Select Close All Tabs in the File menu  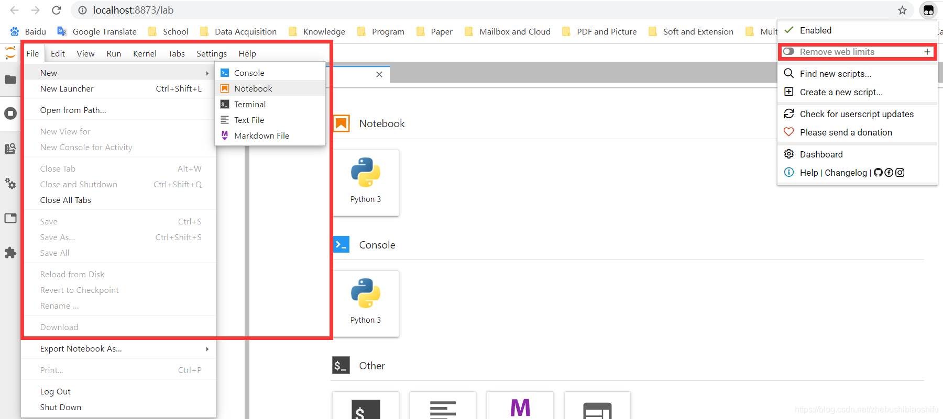point(119,200)
